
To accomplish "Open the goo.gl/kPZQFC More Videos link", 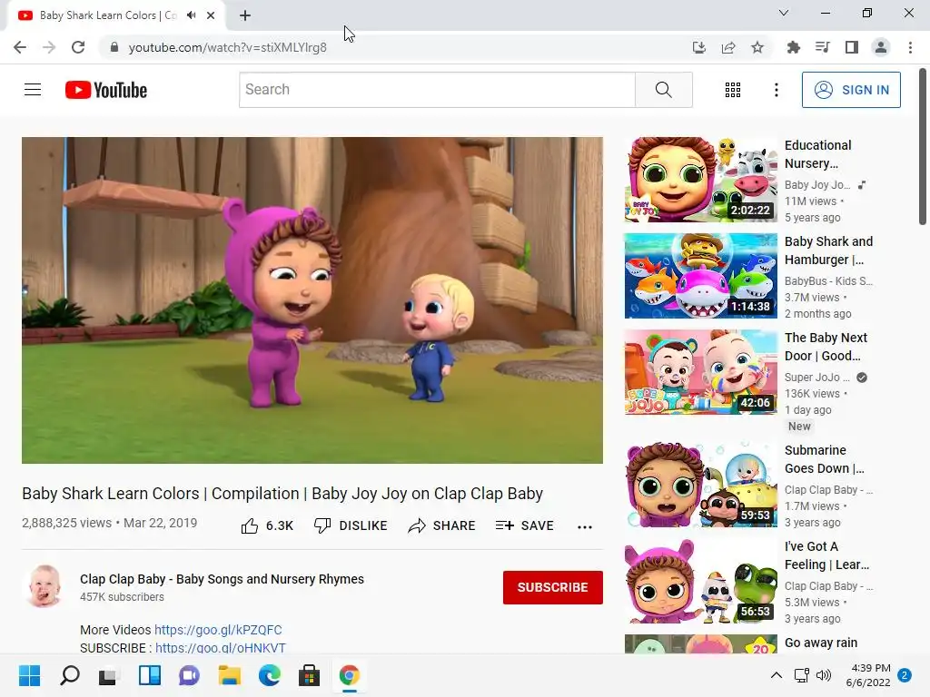I will click(x=218, y=630).
